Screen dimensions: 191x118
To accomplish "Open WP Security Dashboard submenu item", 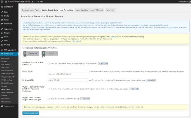I will (5, 58).
